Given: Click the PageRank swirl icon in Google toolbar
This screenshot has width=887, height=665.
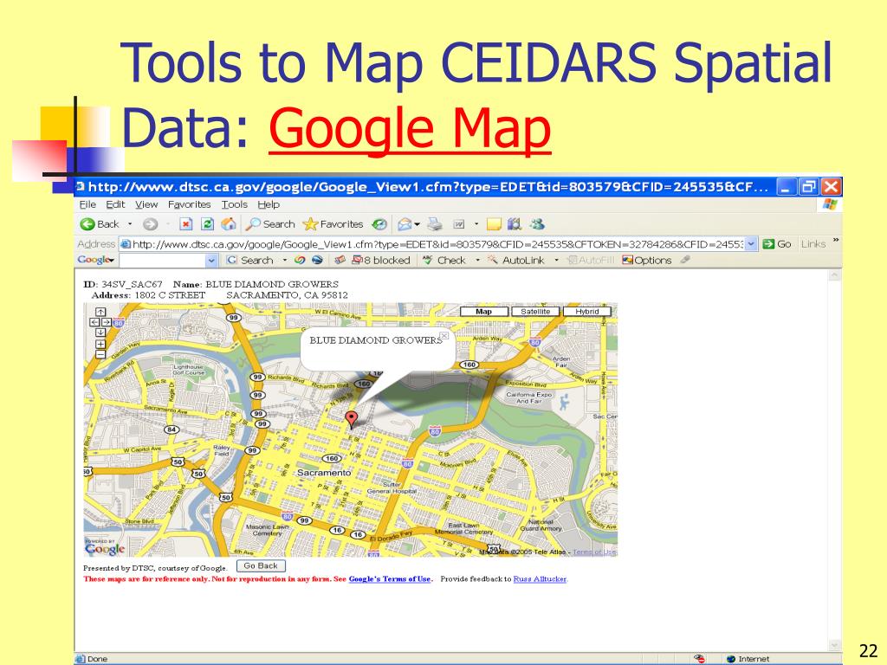Looking at the screenshot, I should click(x=300, y=260).
